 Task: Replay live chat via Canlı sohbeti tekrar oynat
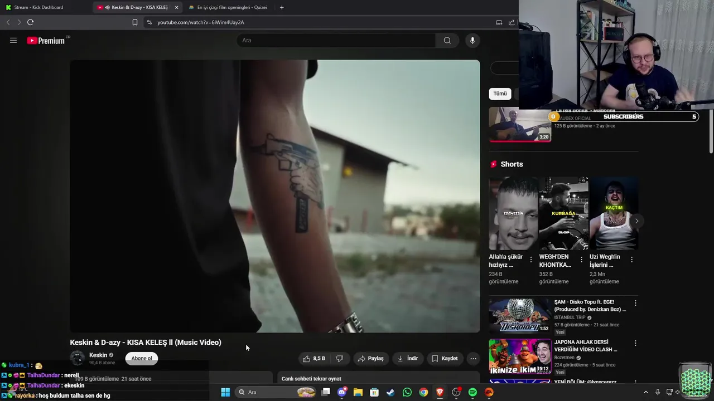(311, 379)
